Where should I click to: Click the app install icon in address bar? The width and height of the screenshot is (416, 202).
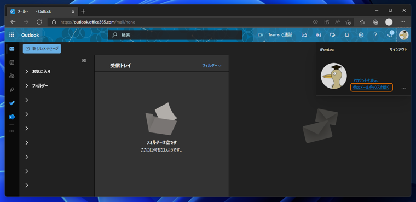[x=327, y=22]
